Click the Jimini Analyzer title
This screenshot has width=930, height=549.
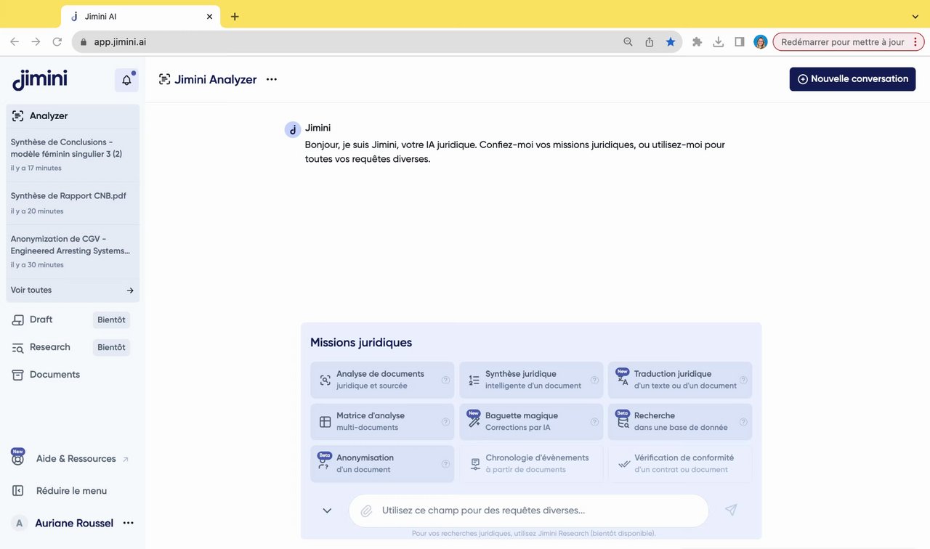[x=215, y=80]
